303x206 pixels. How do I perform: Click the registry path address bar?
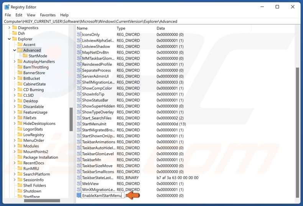[x=151, y=21]
